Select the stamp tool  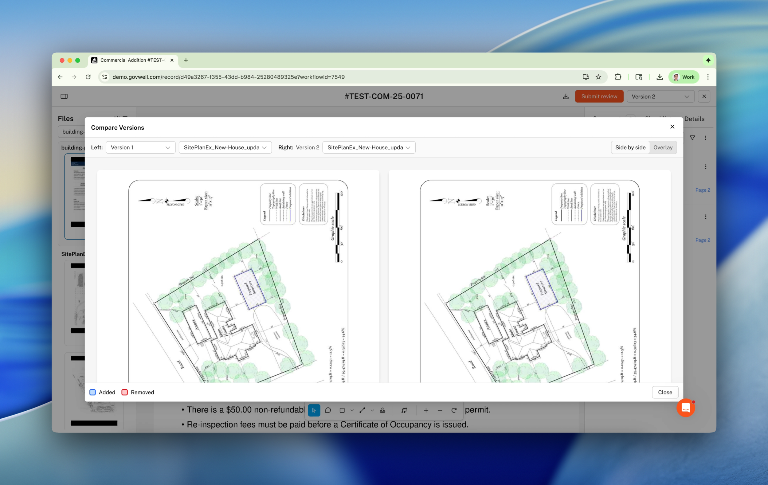382,410
